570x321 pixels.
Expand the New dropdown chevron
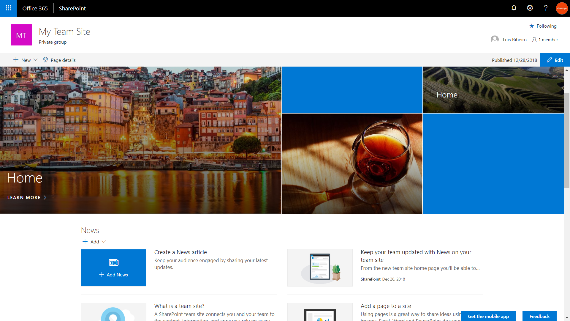[x=36, y=60]
